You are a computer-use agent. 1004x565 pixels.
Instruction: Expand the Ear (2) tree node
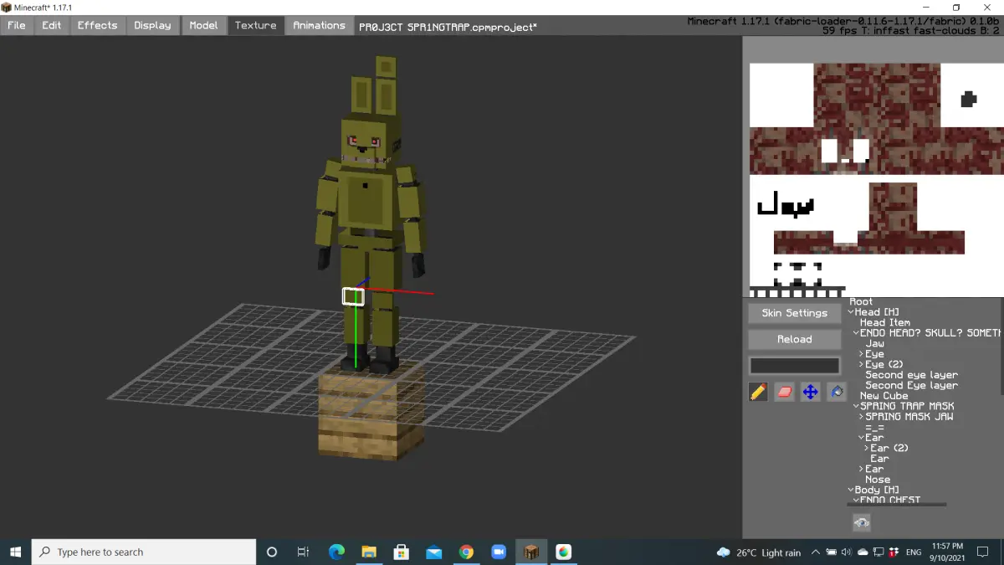(x=867, y=449)
